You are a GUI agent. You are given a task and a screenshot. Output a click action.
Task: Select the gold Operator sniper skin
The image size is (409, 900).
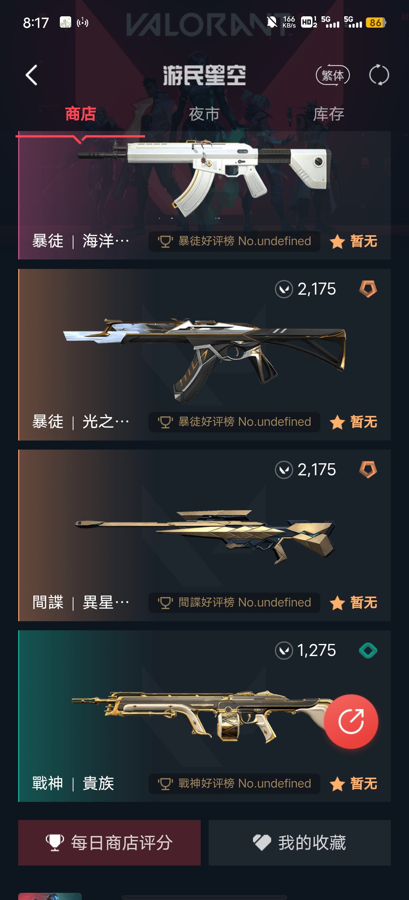[204, 536]
